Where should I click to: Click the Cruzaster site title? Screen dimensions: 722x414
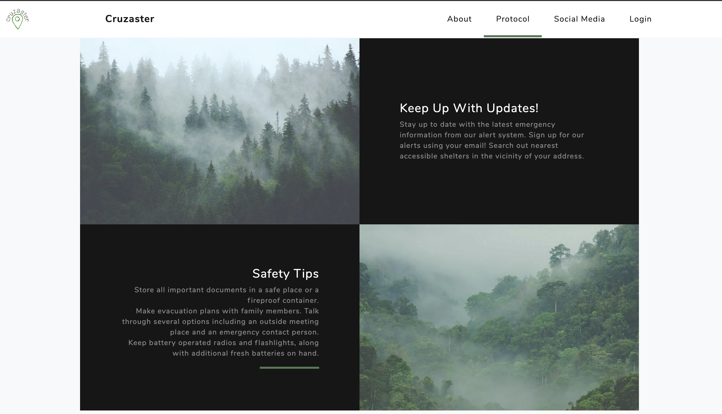[x=129, y=19]
